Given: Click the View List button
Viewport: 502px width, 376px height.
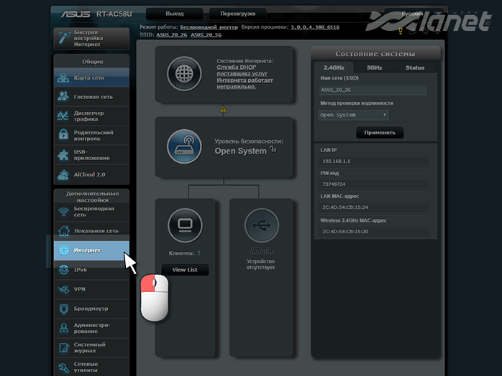Looking at the screenshot, I should click(x=185, y=270).
